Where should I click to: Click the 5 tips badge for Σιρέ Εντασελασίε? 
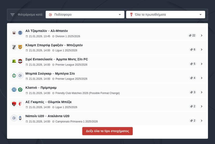[x=193, y=64]
